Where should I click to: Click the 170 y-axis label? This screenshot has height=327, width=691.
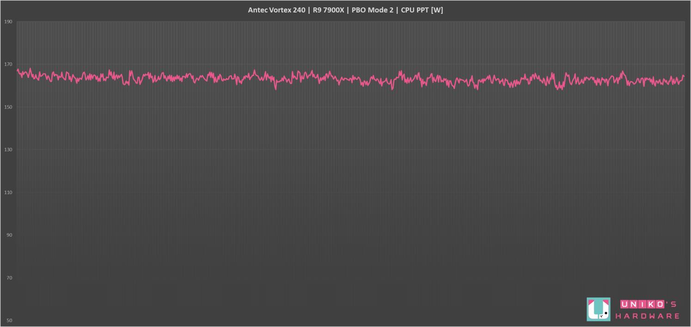click(8, 65)
